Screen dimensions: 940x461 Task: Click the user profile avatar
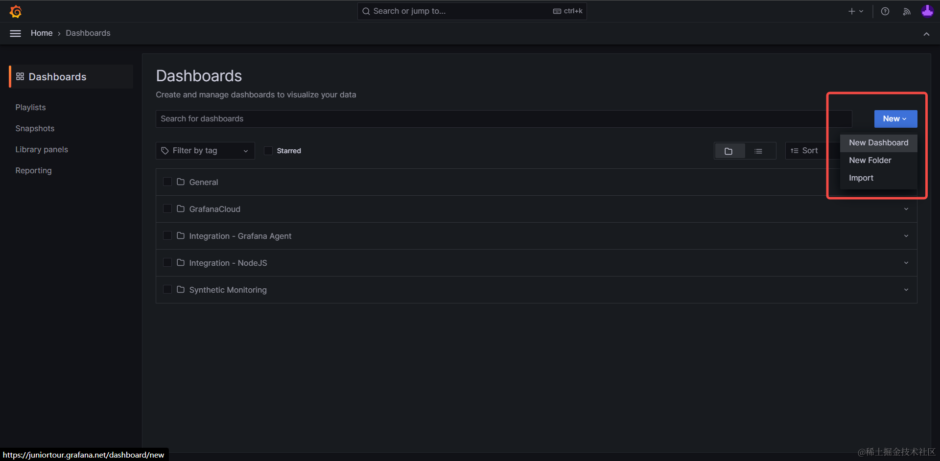927,11
